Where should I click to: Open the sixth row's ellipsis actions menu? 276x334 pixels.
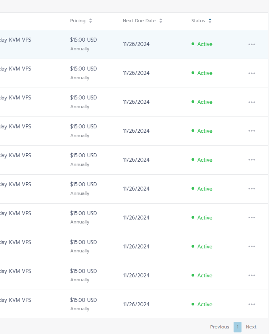[x=251, y=189]
